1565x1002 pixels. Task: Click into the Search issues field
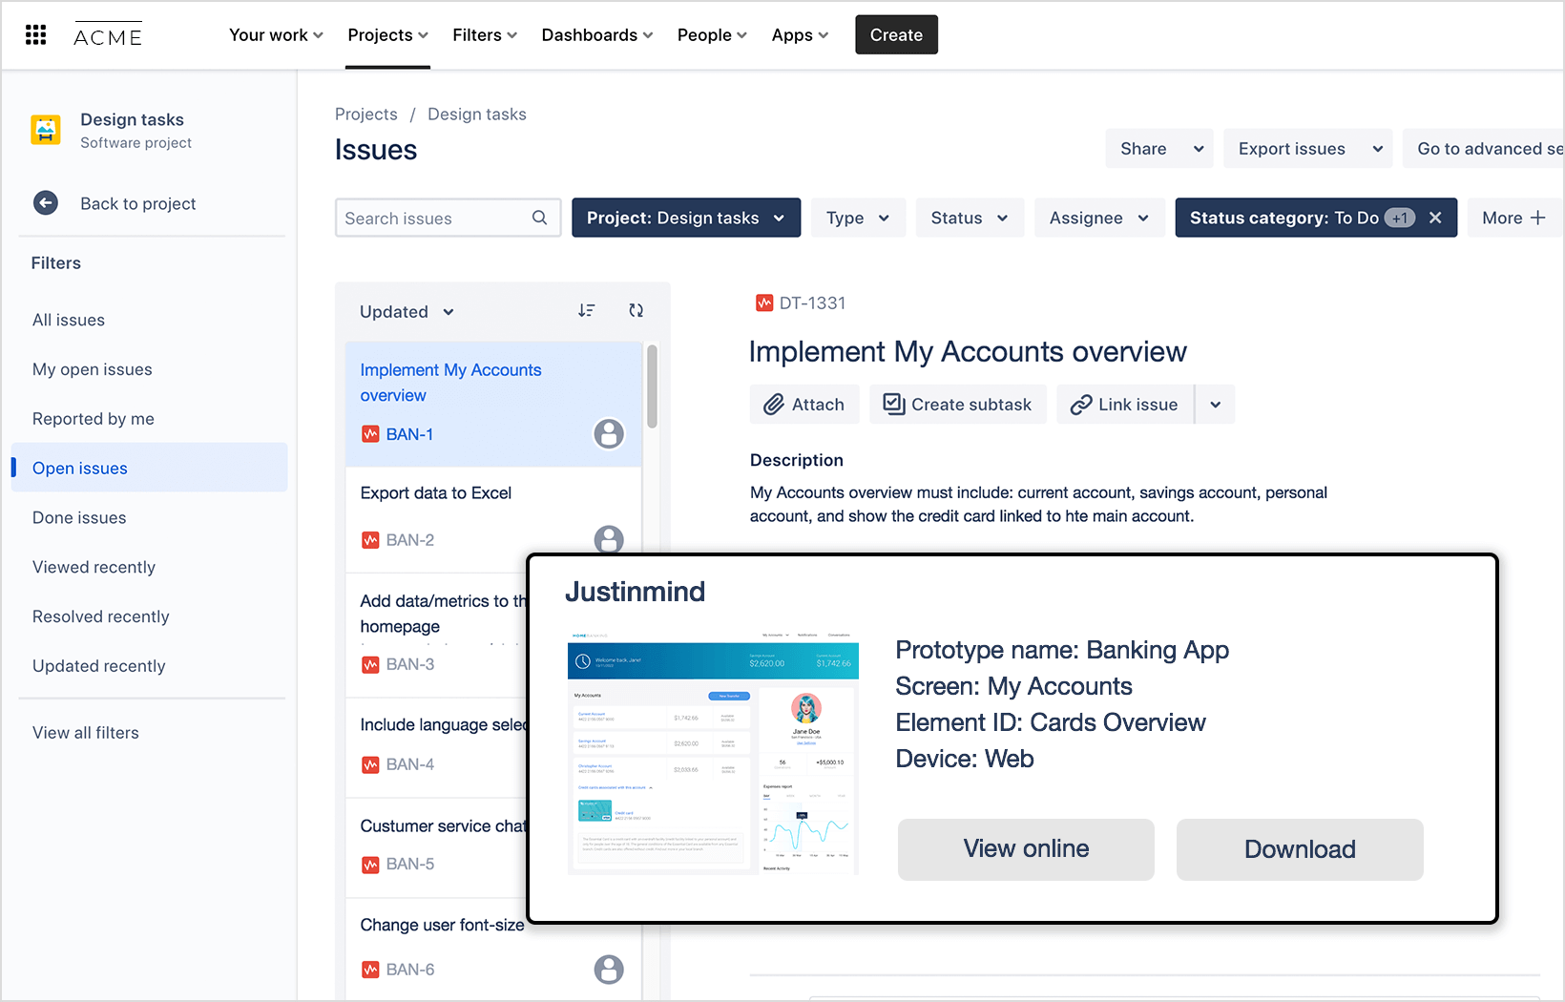[x=448, y=218]
